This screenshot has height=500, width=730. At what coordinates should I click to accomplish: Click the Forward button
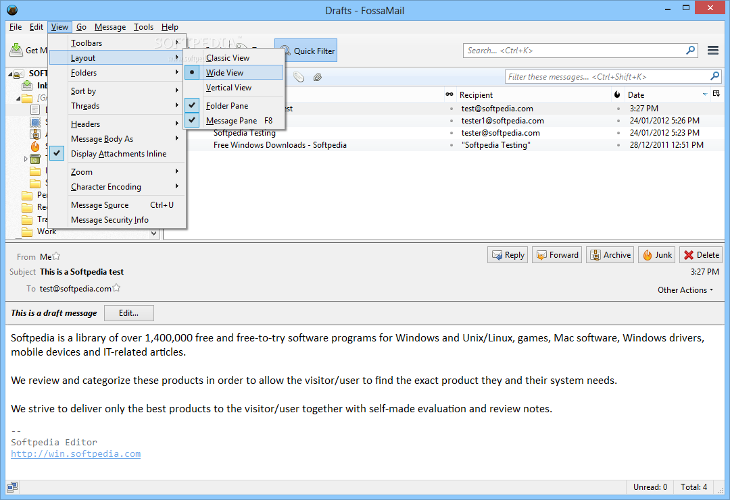pos(557,254)
